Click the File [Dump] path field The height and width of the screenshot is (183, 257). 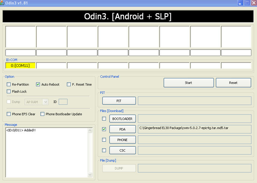(195, 168)
